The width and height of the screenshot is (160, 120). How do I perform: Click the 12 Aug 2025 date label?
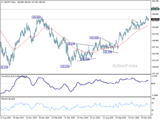coord(108,118)
